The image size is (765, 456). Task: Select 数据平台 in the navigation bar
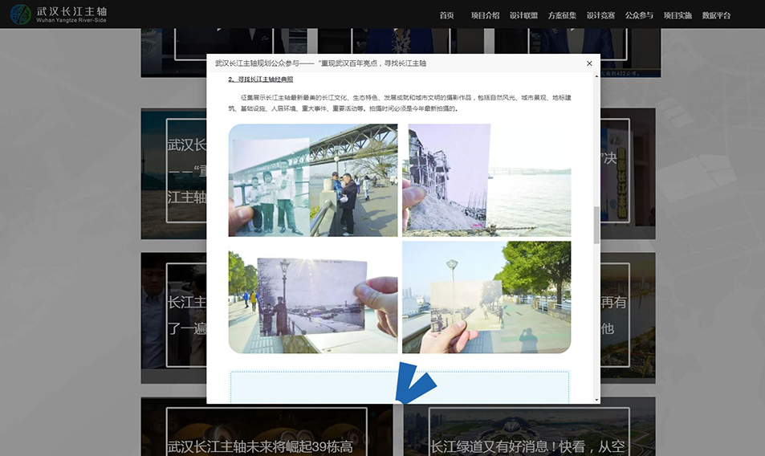point(716,15)
